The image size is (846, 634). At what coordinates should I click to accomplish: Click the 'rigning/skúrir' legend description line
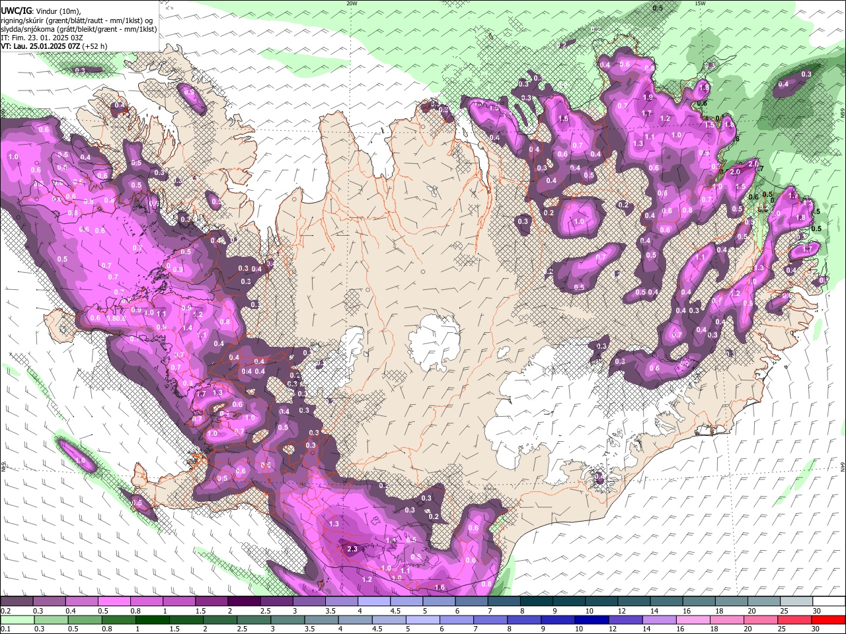click(x=78, y=20)
